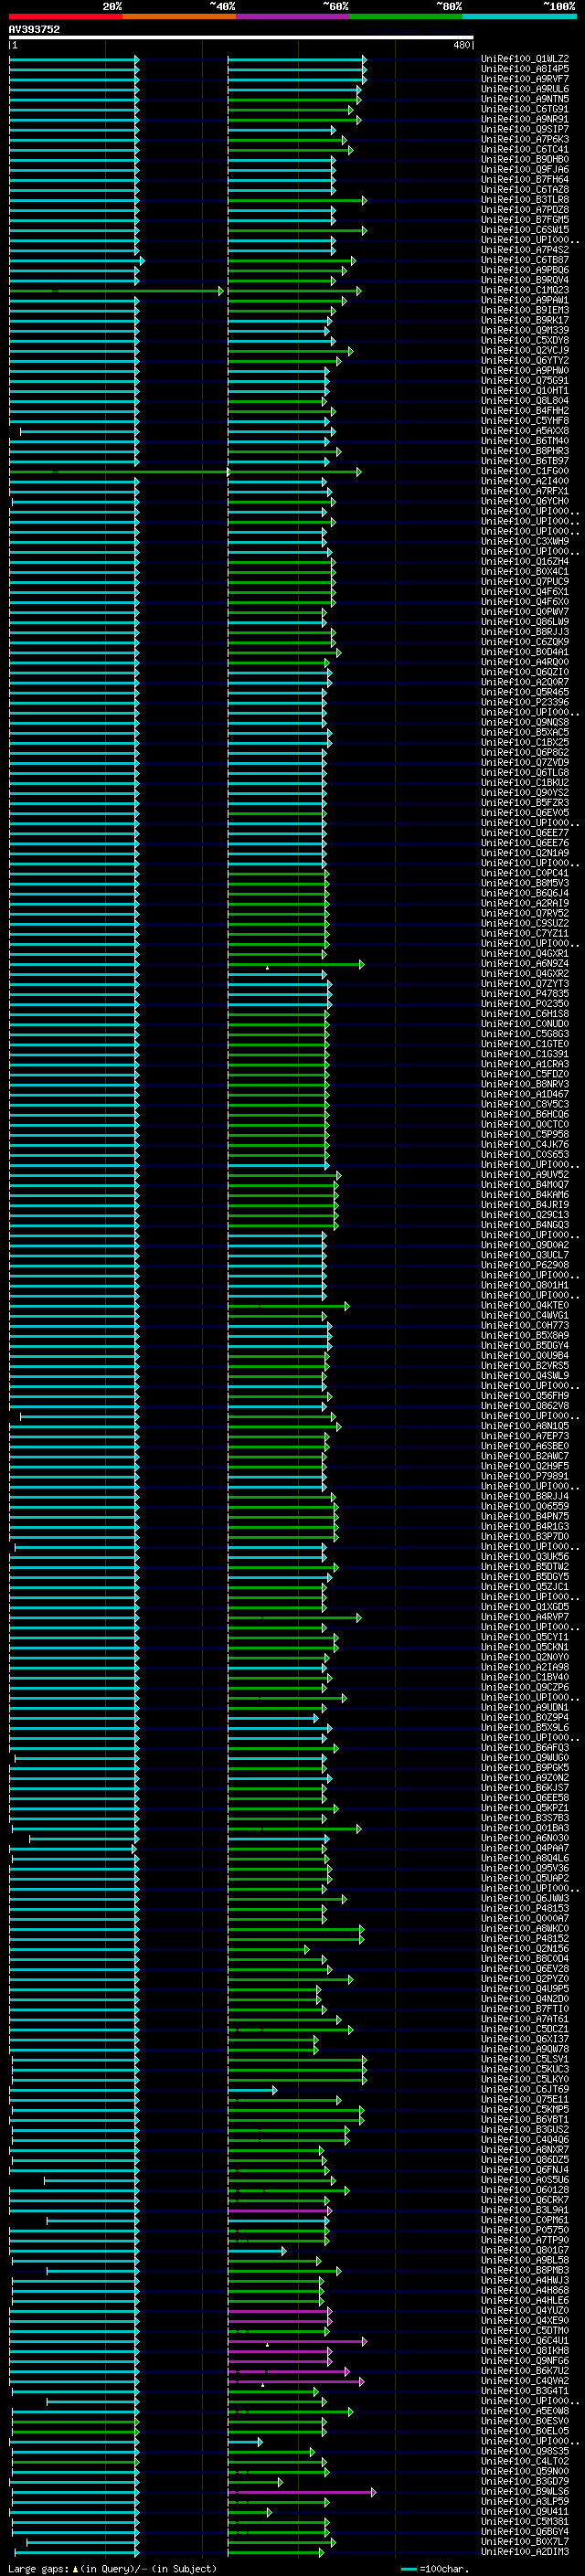Select hit label UniRef100_Q9M339
This screenshot has width=585, height=2576.
pyautogui.click(x=525, y=330)
